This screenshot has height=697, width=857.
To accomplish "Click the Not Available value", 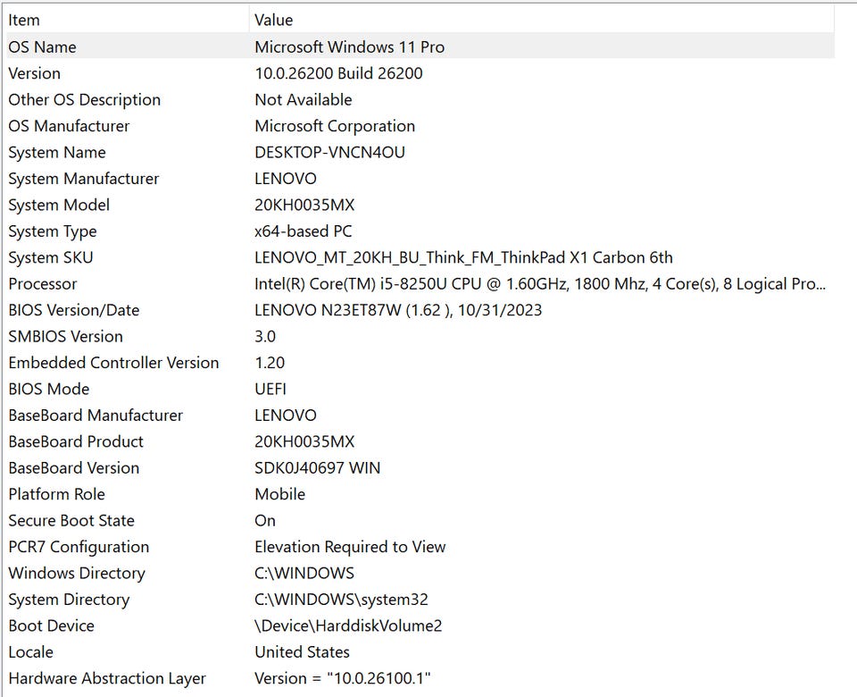I will tap(304, 99).
